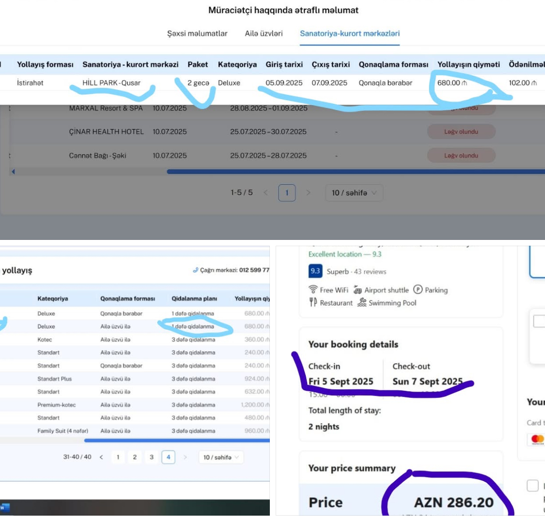Click the Parking icon
Viewport: 545px width, 520px height.
[418, 289]
